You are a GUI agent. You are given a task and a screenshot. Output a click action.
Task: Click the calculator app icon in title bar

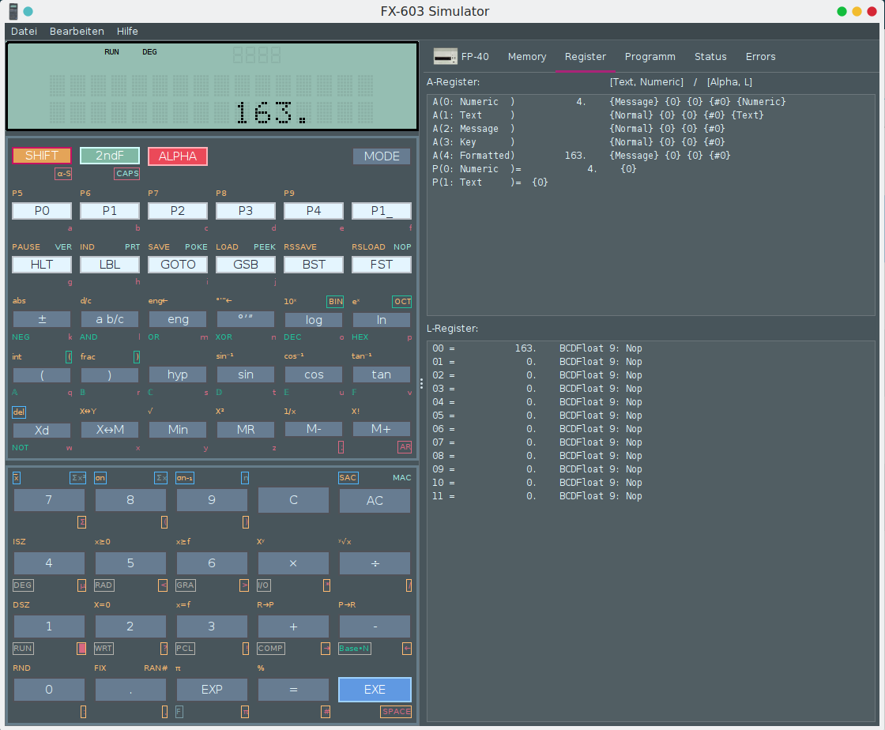[x=13, y=11]
